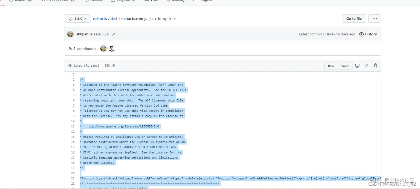Click the "under the License." comment line
Viewport: 420px width, 189px height.
(97, 163)
